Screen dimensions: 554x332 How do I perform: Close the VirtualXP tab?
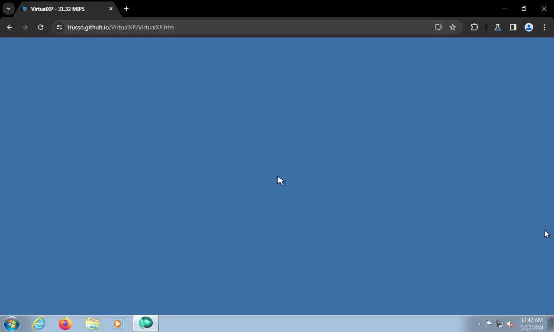111,9
